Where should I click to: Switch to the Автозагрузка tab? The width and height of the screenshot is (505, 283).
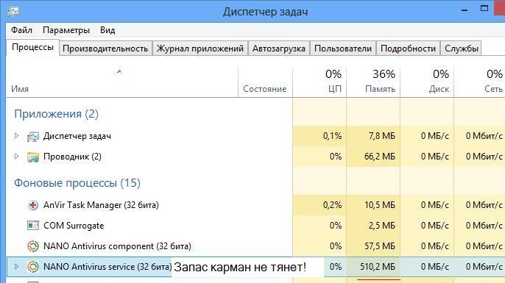tap(278, 49)
